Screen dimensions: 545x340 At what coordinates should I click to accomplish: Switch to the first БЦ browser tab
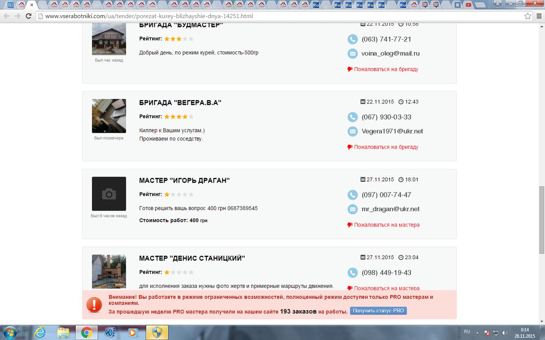(10, 5)
